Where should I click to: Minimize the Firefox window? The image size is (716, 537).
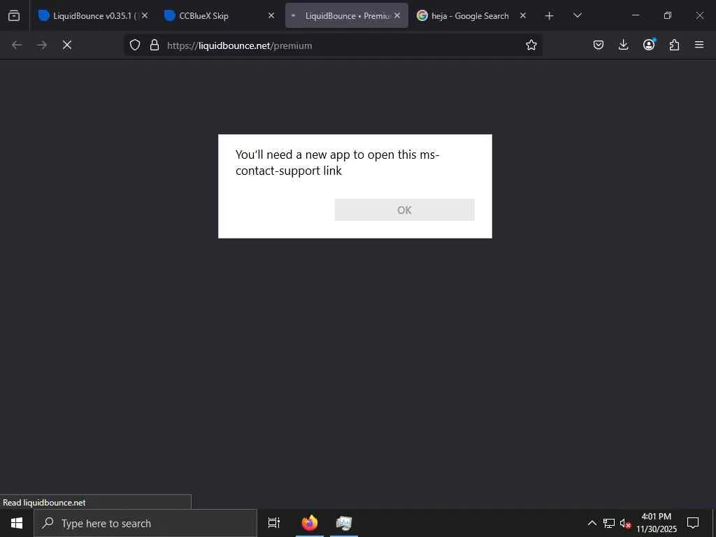[636, 15]
